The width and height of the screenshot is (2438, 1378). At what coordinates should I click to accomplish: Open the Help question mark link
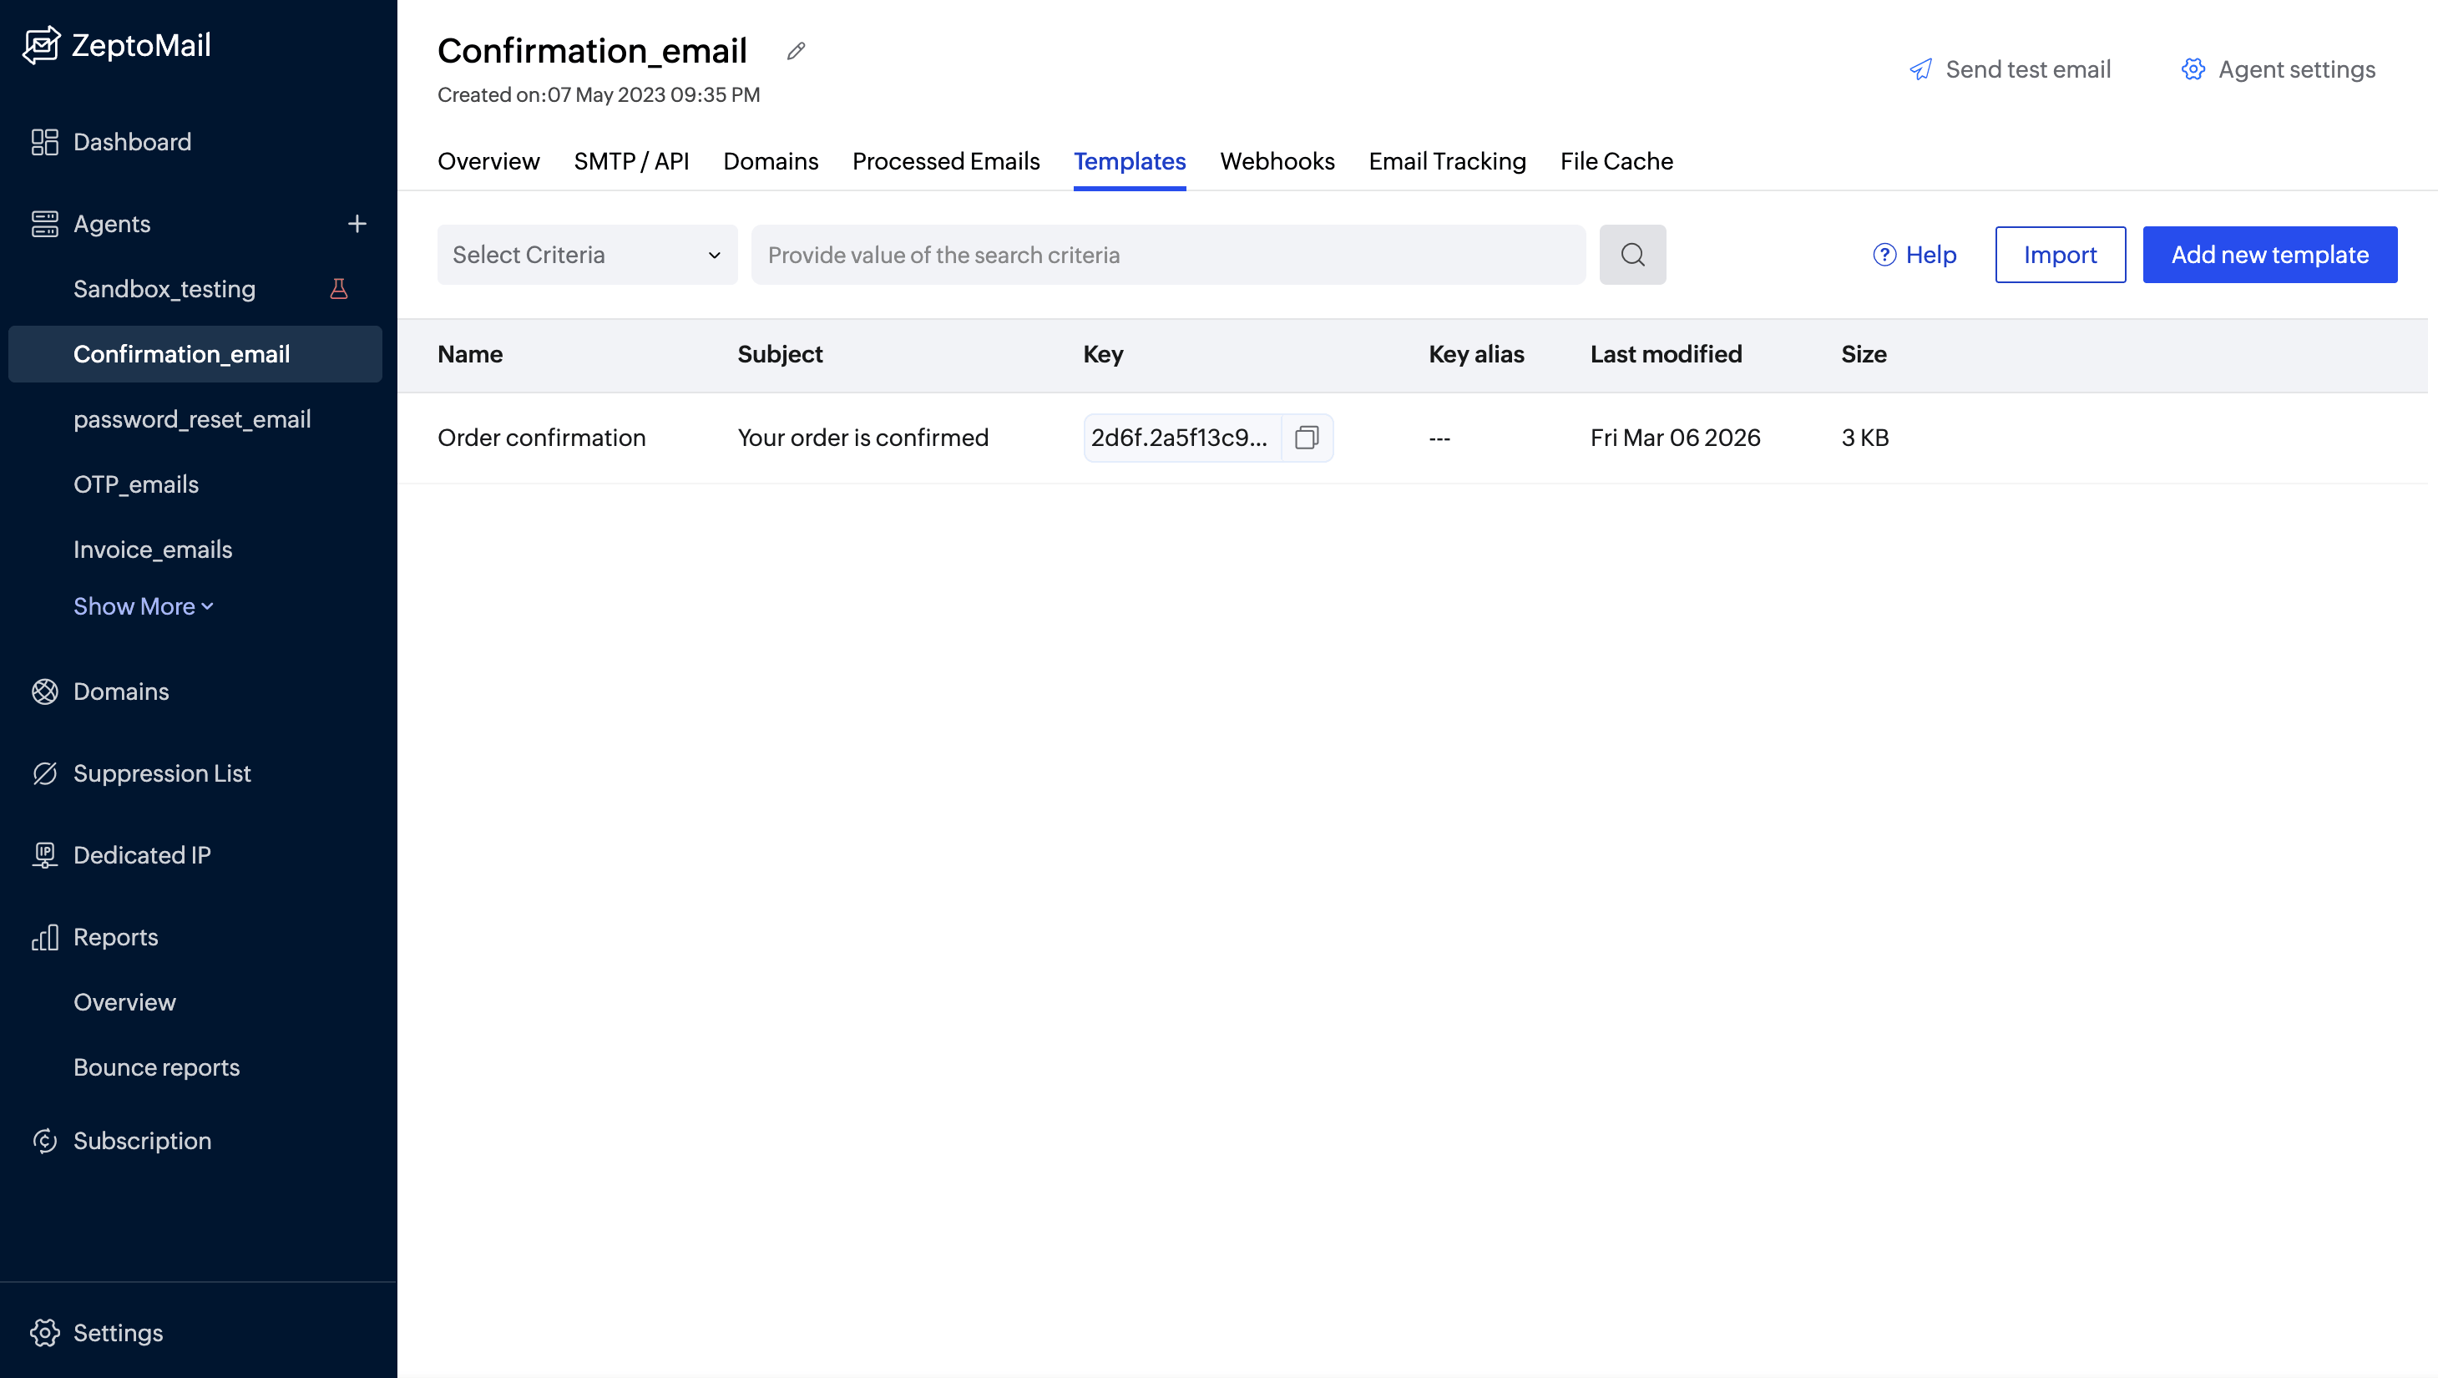(x=1914, y=255)
